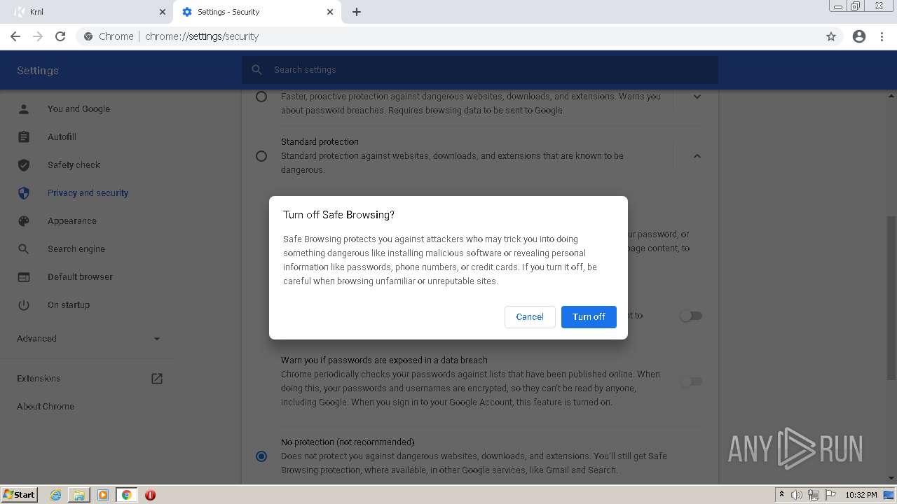The width and height of the screenshot is (897, 504).
Task: Open Default browser settings
Action: click(80, 276)
